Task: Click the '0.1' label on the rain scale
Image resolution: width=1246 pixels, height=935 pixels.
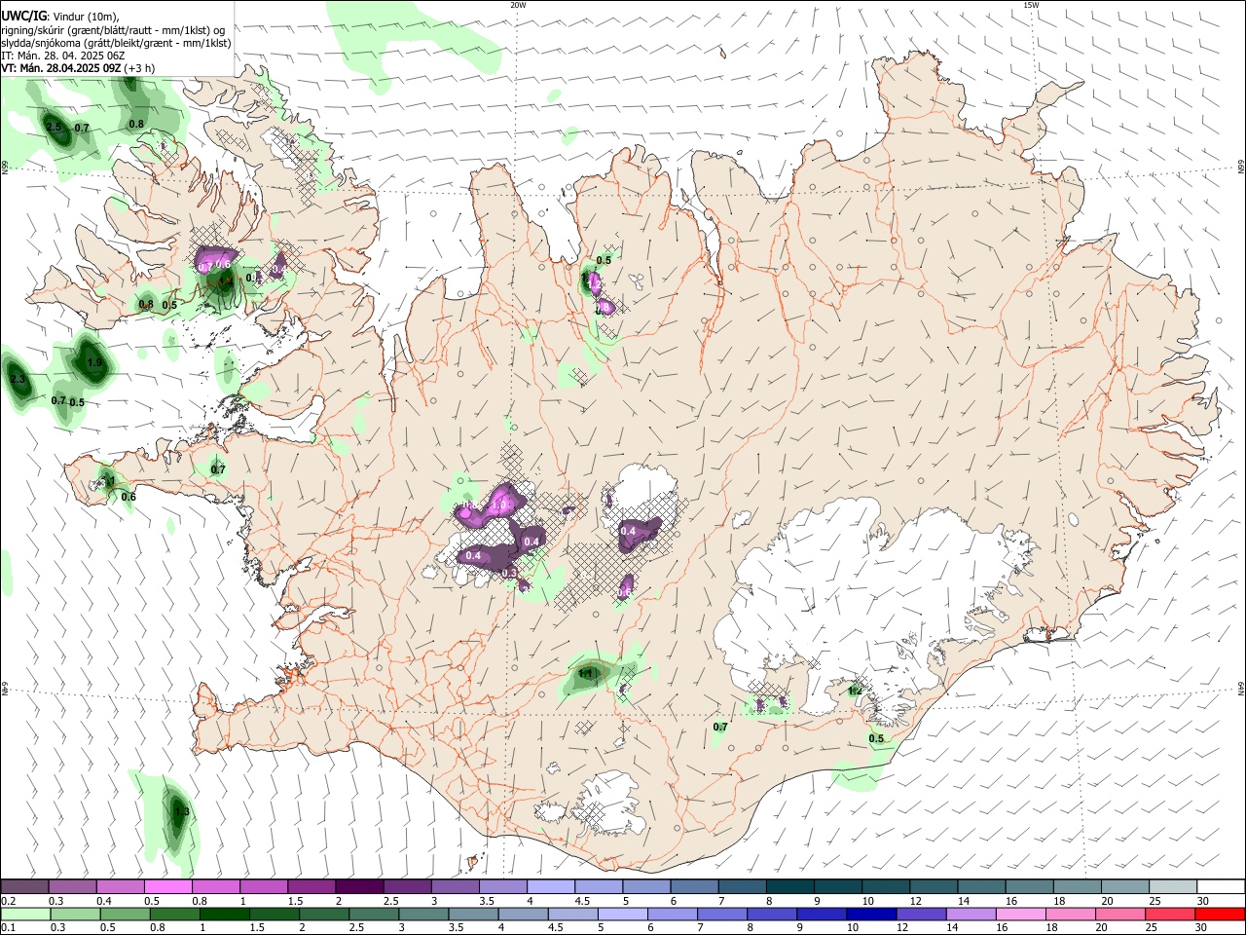Action: tap(9, 928)
